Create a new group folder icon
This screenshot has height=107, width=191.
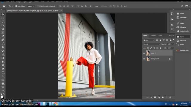[x=163, y=97]
